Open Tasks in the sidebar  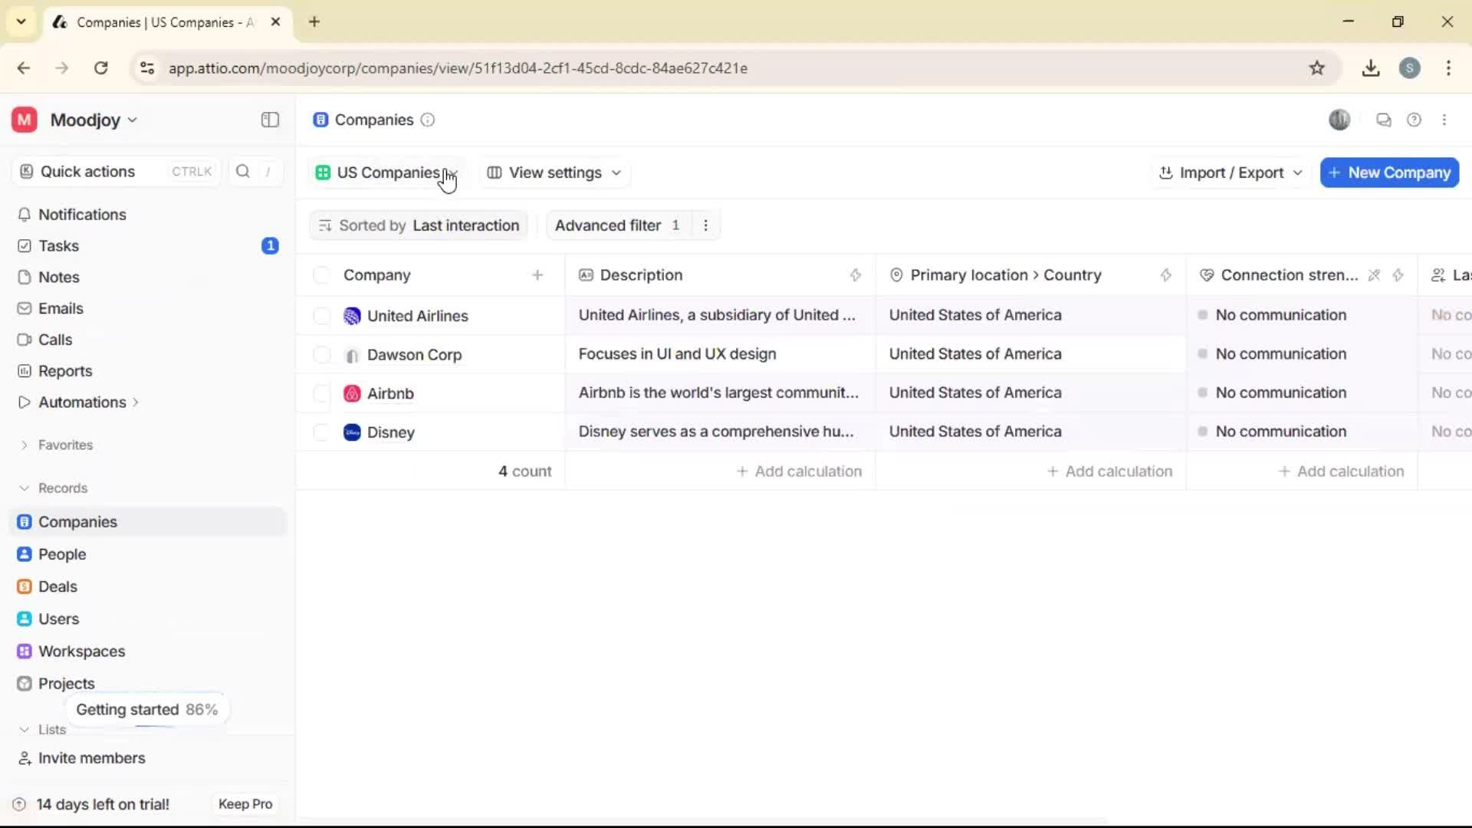58,246
